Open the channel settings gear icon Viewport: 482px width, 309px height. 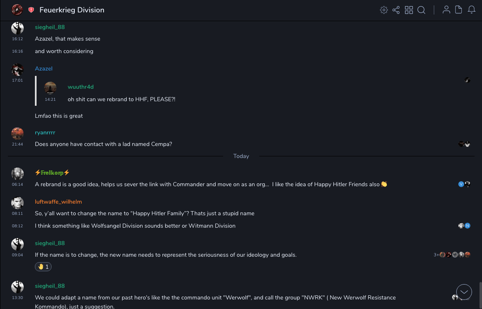click(x=384, y=10)
